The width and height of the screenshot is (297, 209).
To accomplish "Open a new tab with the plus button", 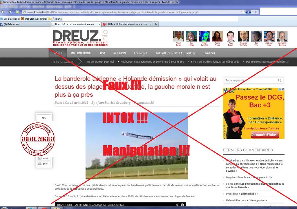I will tap(156, 24).
